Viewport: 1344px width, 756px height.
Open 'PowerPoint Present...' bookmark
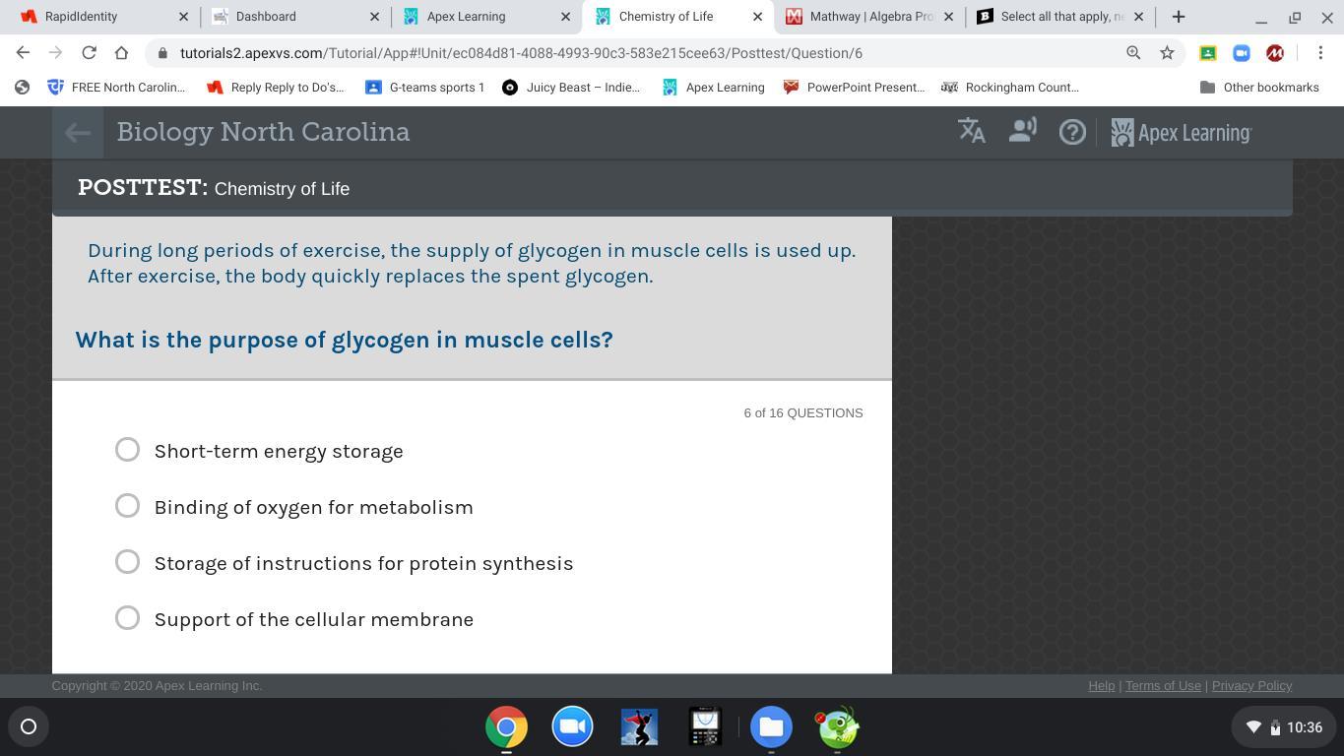[854, 88]
